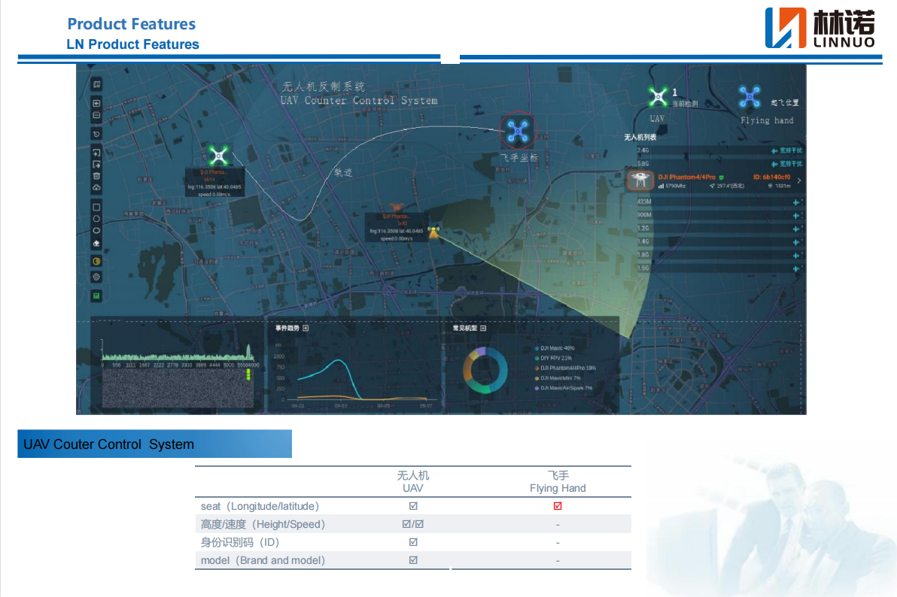Click the cloud upload icon in sidebar
Image resolution: width=897 pixels, height=597 pixels.
96,186
